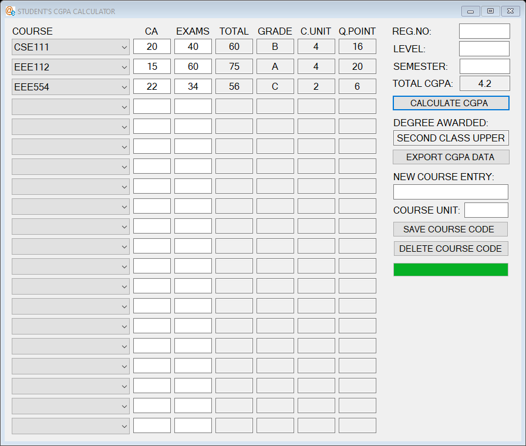Focus the SEMESTER input field
526x446 pixels.
coord(485,66)
